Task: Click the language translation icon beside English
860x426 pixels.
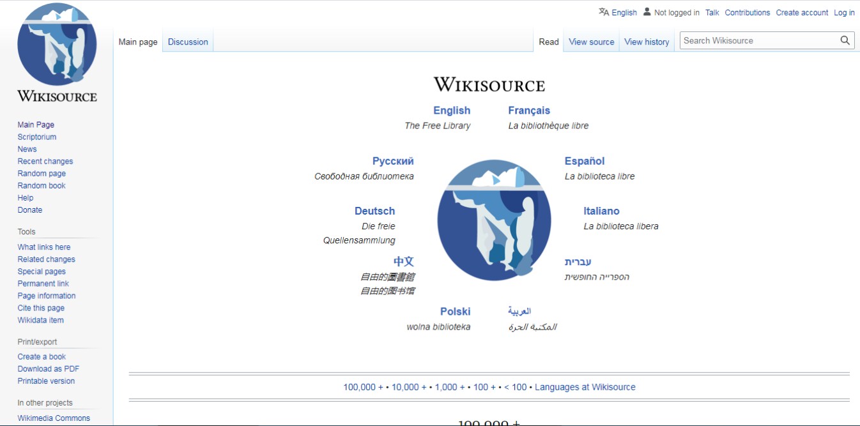Action: click(604, 12)
